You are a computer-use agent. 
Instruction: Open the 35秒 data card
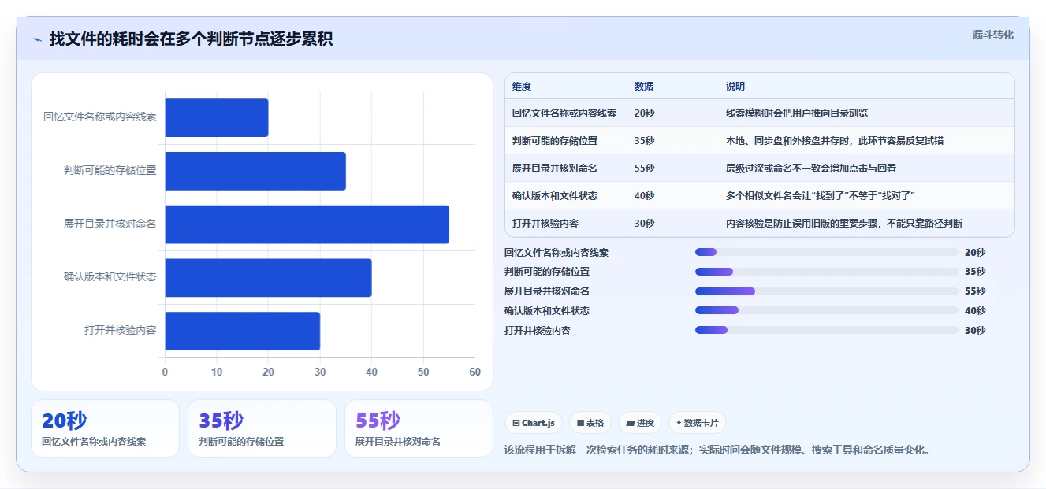point(262,428)
